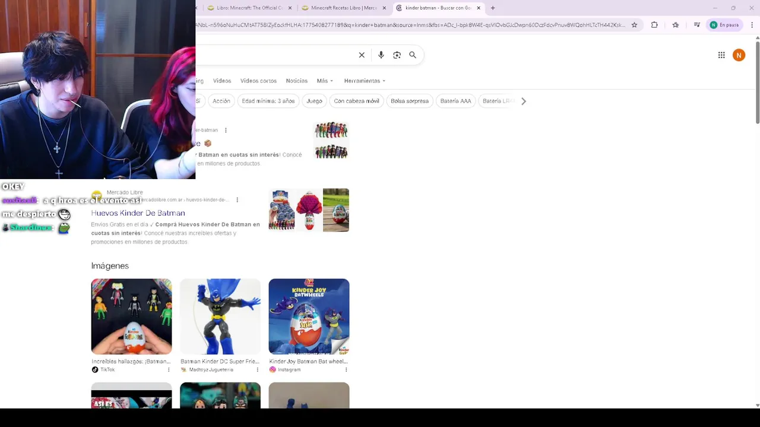Click the Chrome profile 'En pausa' chip
The image size is (760, 427).
pyautogui.click(x=724, y=25)
